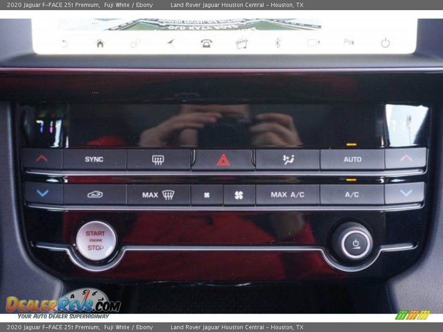Increase fan speed with large fan button
Image resolution: width=443 pixels, height=332 pixels.
click(239, 195)
